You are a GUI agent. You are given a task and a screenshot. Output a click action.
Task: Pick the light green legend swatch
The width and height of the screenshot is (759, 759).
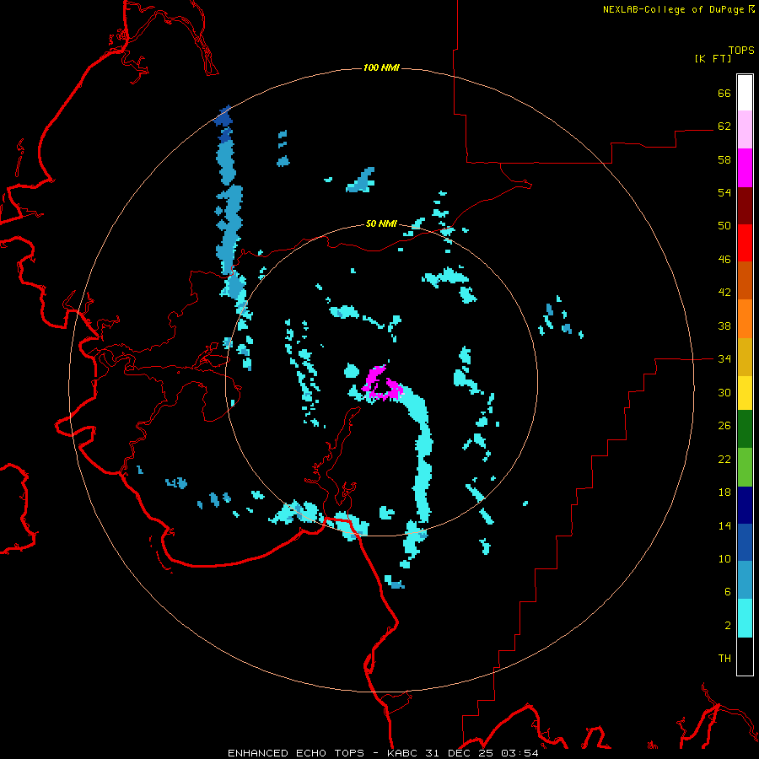(745, 467)
